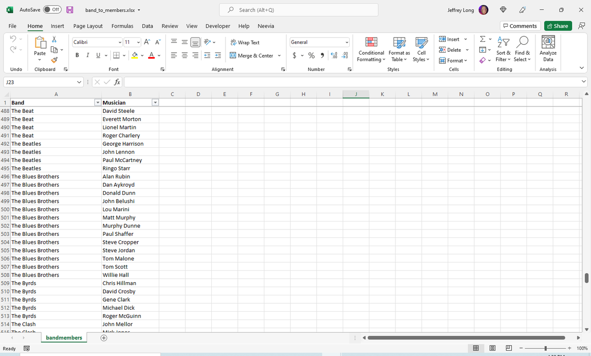Click the Clear eraser icon
Viewport: 591px width, 356px height.
(x=483, y=61)
